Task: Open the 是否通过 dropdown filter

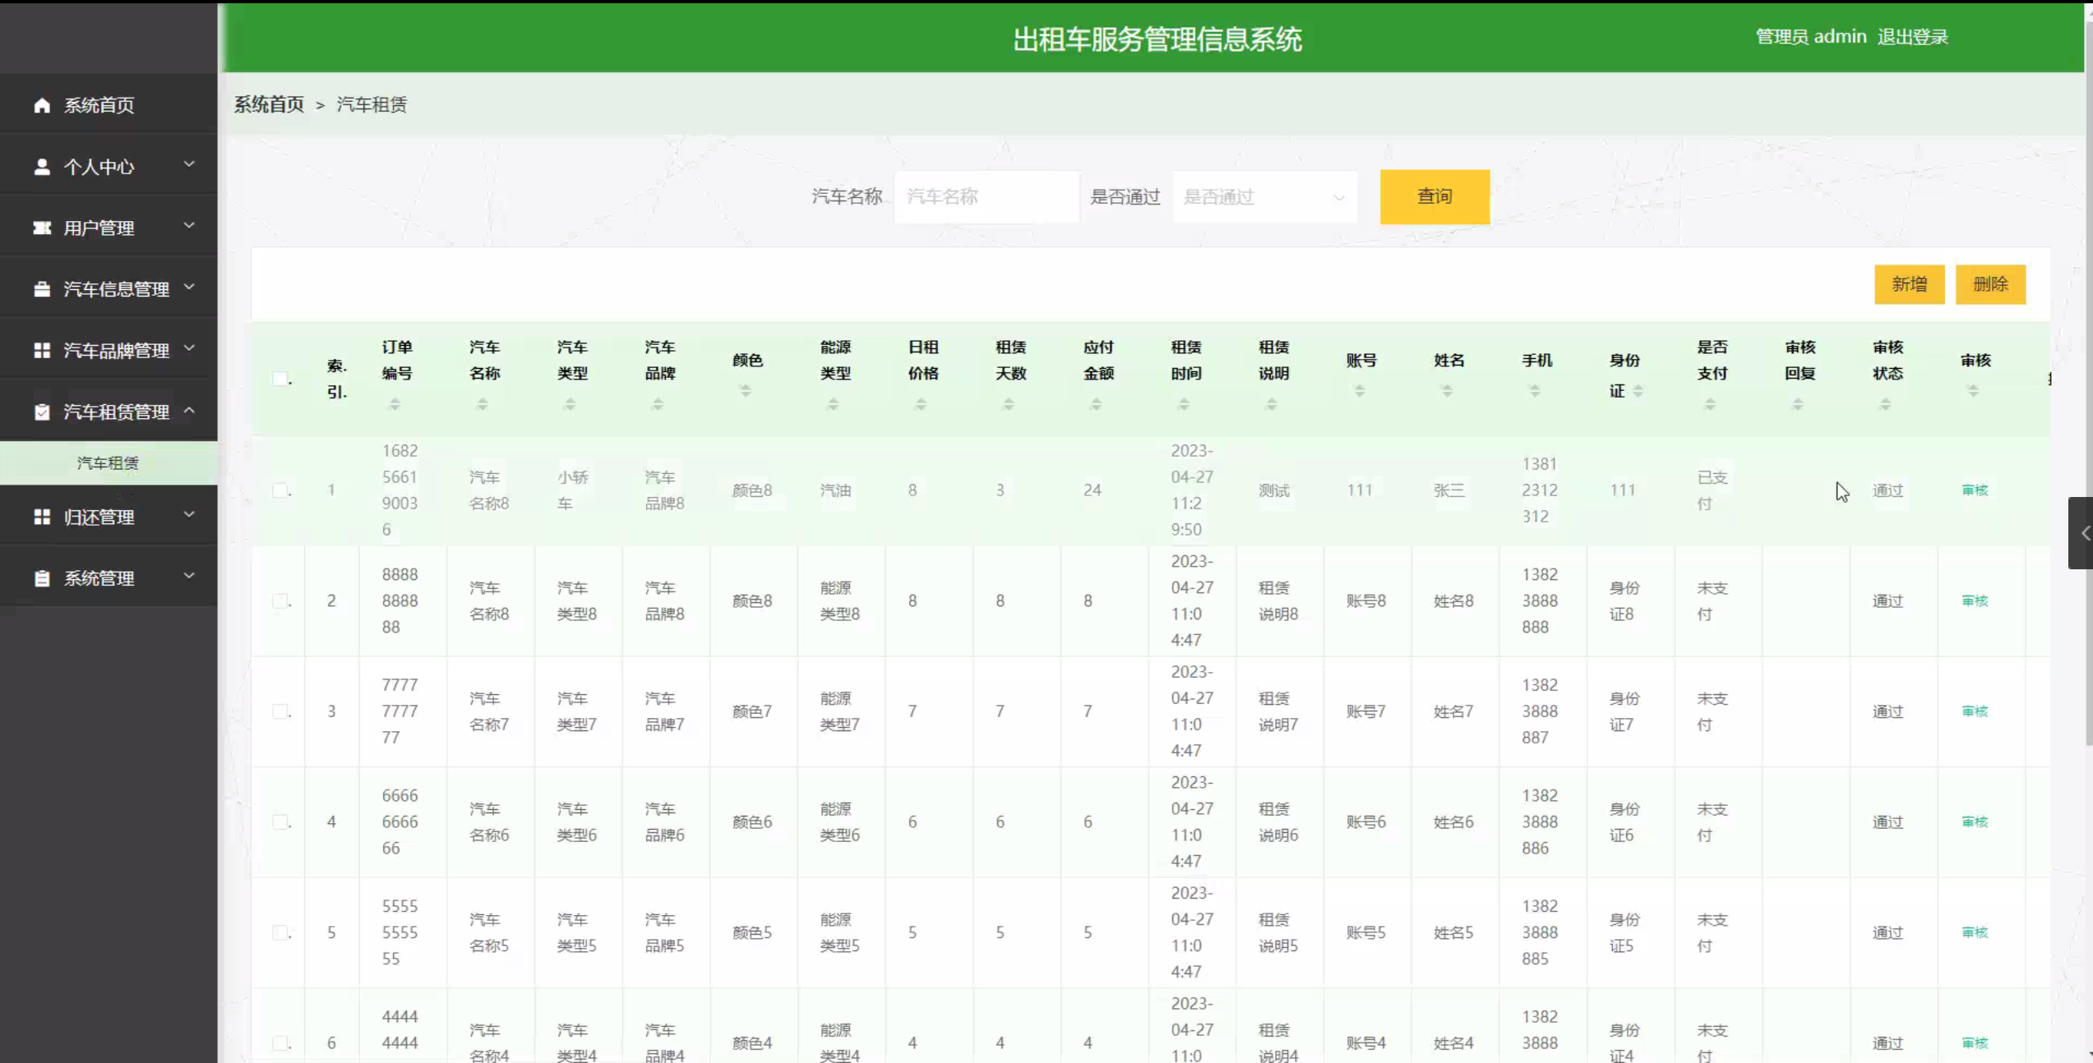Action: [1264, 197]
